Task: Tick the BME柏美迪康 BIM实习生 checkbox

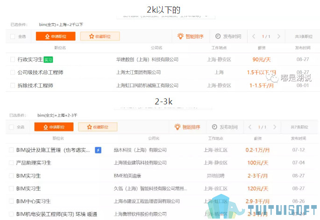Action: pyautogui.click(x=11, y=176)
